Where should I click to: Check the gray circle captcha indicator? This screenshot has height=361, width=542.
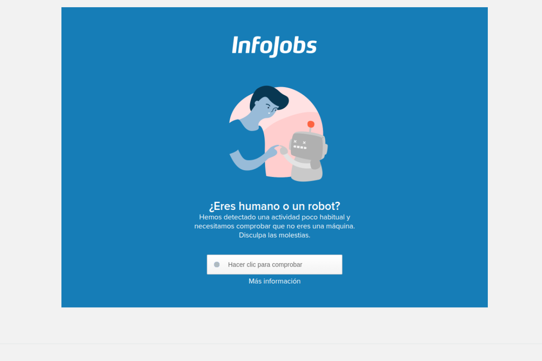(217, 265)
